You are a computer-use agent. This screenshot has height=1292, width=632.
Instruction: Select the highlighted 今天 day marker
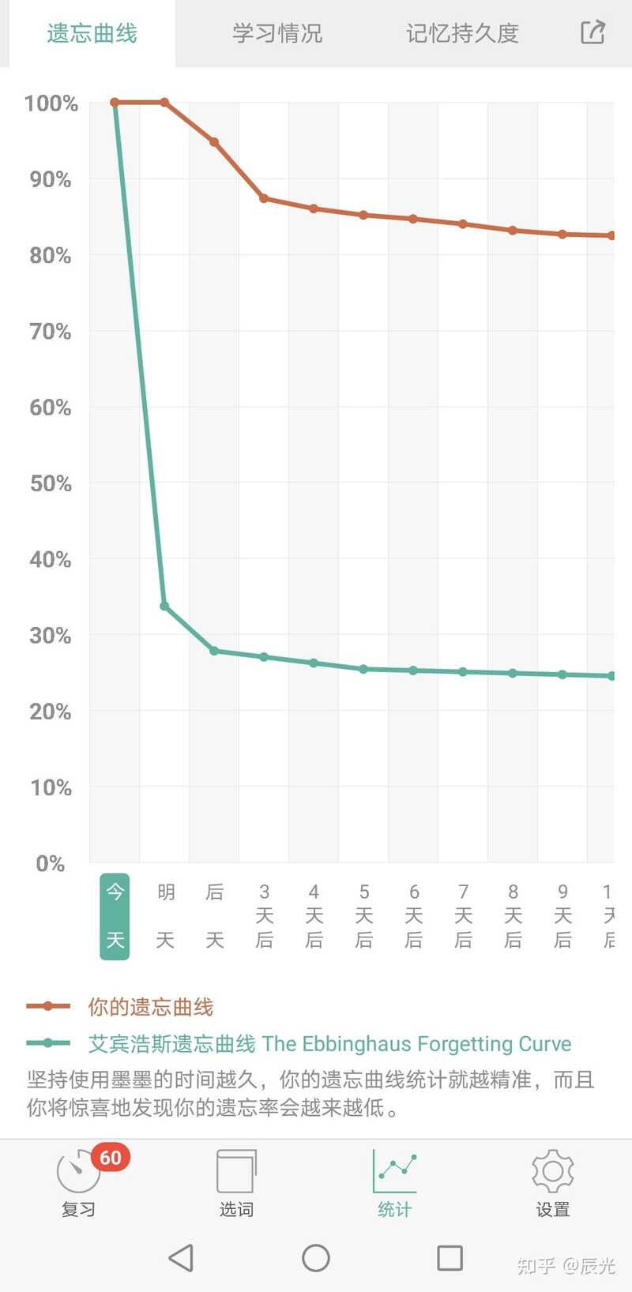115,916
